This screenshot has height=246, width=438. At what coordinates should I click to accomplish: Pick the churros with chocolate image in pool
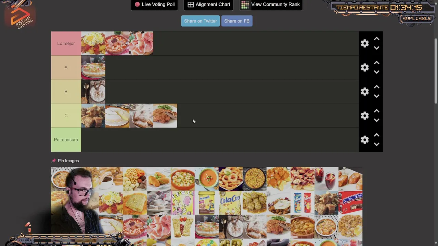111,179
